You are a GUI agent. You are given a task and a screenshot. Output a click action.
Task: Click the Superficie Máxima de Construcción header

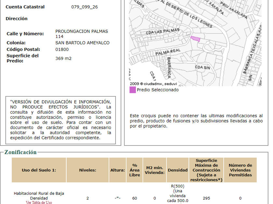(x=206, y=170)
